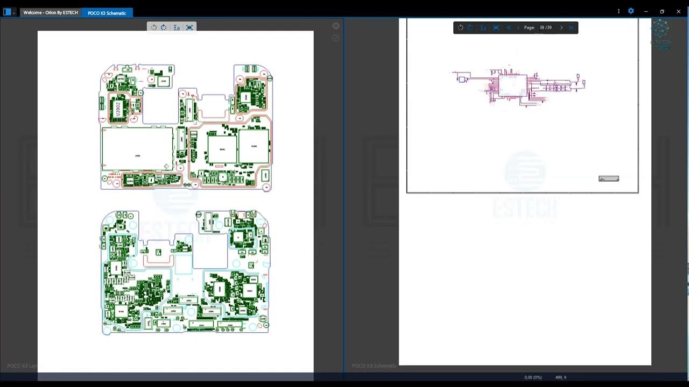This screenshot has height=387, width=689.
Task: Jump to last schematic page
Action: click(x=571, y=27)
